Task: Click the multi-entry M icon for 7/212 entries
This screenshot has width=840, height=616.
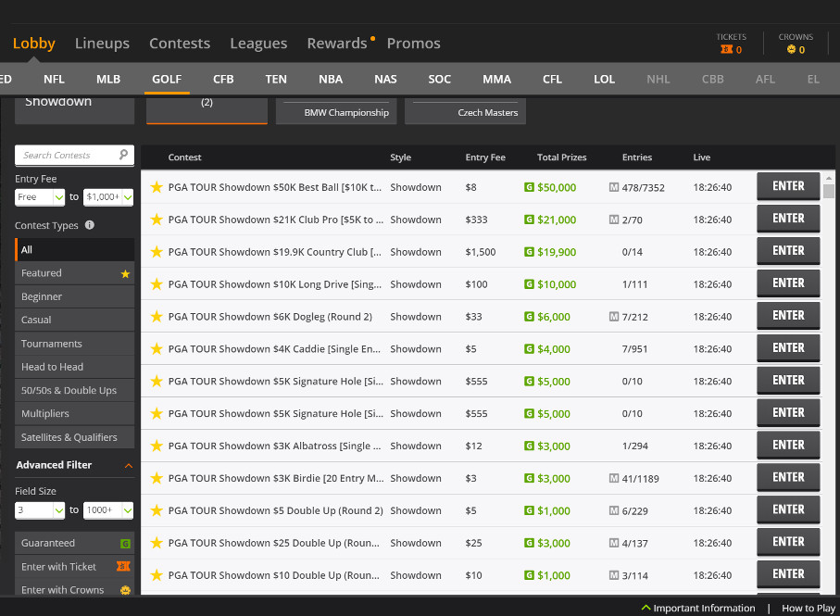Action: pyautogui.click(x=614, y=317)
